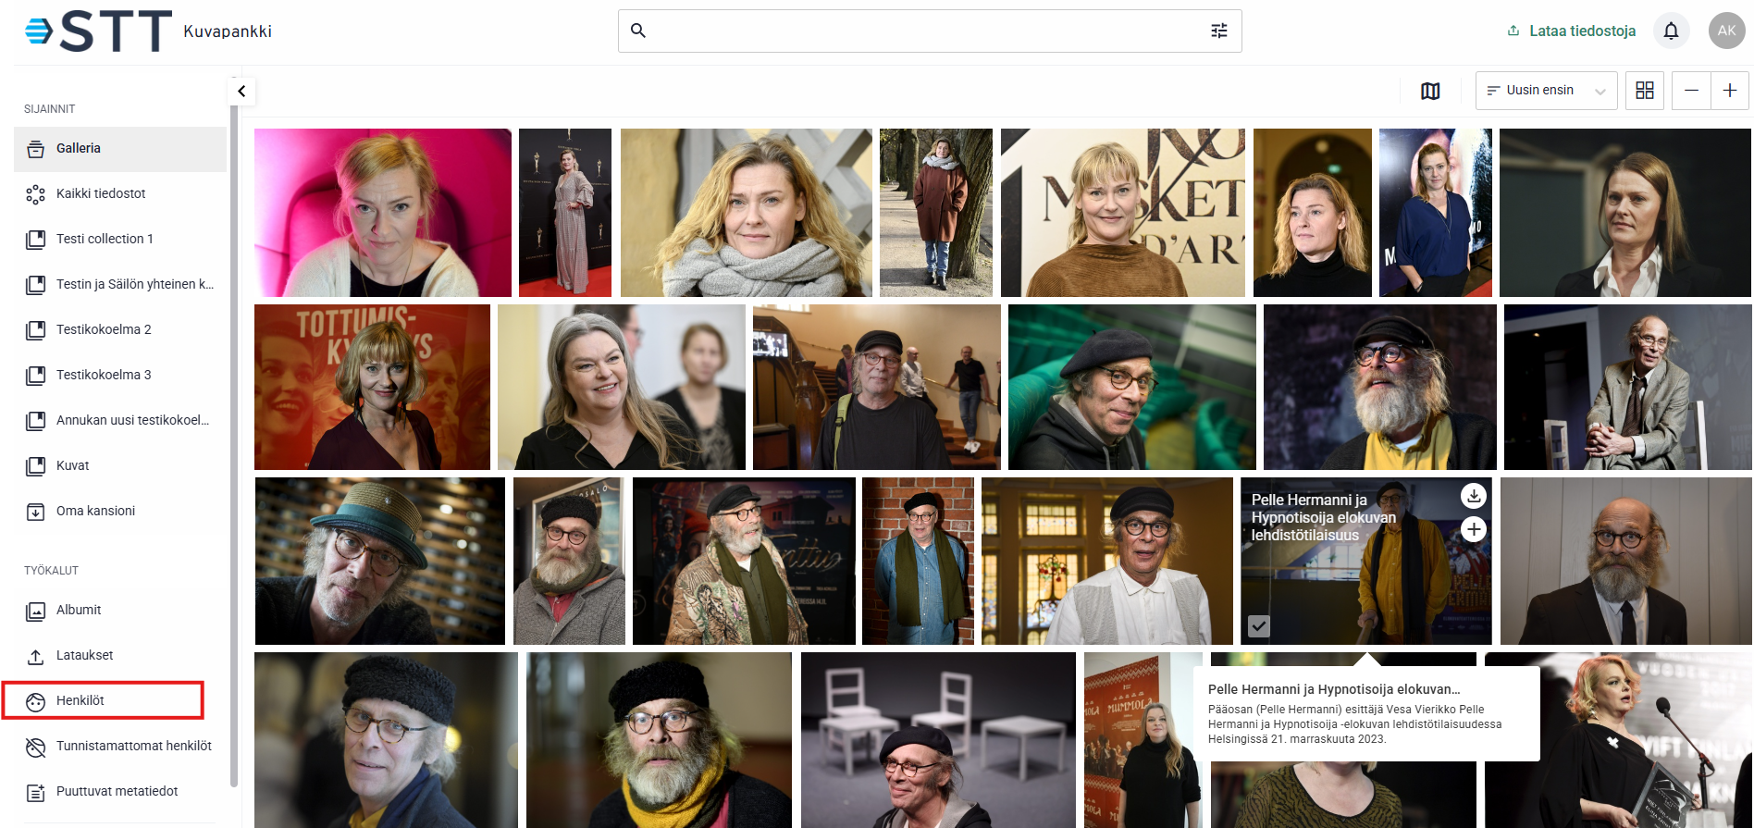Viewport: 1754px width, 828px height.
Task: Open the Uusin ensin sort dropdown
Action: (1545, 91)
